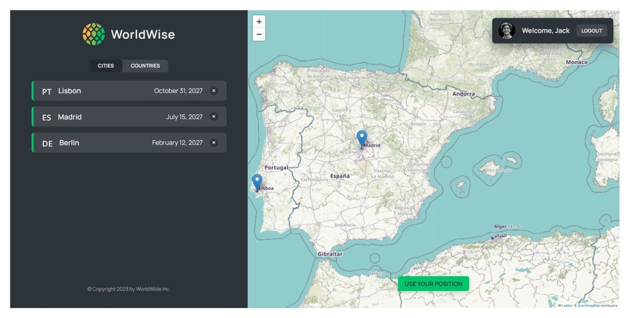Click the Use Your Position button
The image size is (631, 318).
pos(433,283)
